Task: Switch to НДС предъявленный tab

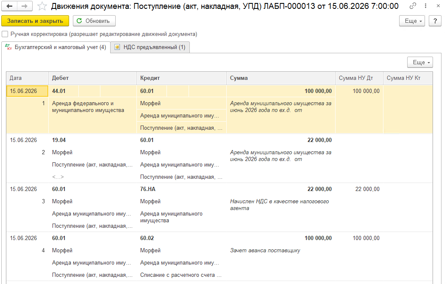Action: 150,47
